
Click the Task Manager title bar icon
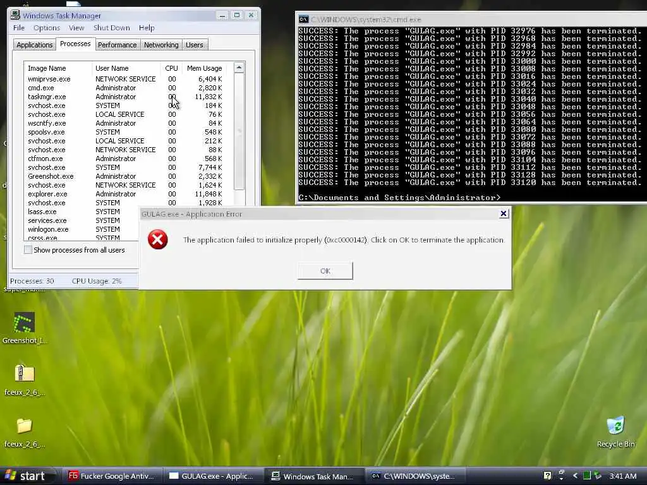pyautogui.click(x=15, y=15)
